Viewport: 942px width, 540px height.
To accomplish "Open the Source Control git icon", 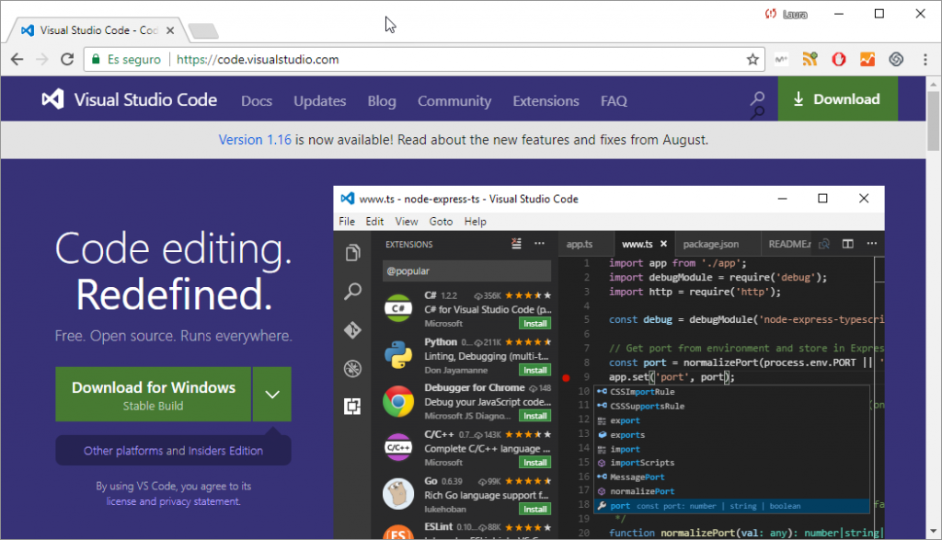I will point(352,329).
